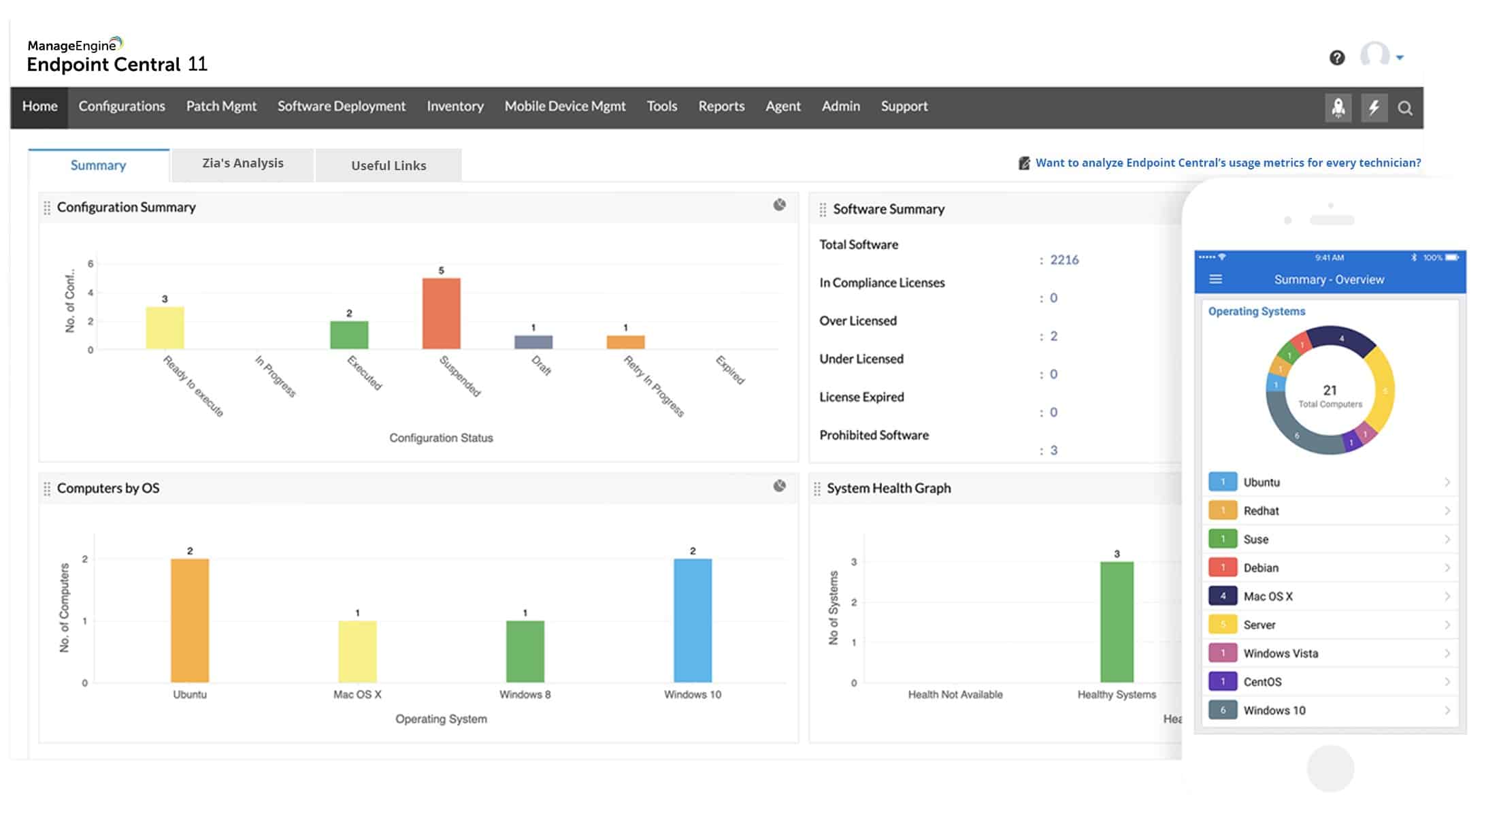Open the Configurations menu
Screen dimensions: 1501x835
click(x=122, y=107)
